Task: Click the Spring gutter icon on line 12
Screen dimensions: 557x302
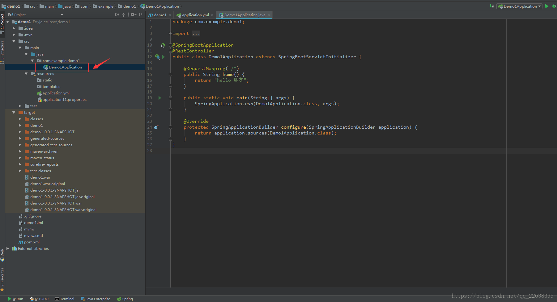Action: [157, 57]
